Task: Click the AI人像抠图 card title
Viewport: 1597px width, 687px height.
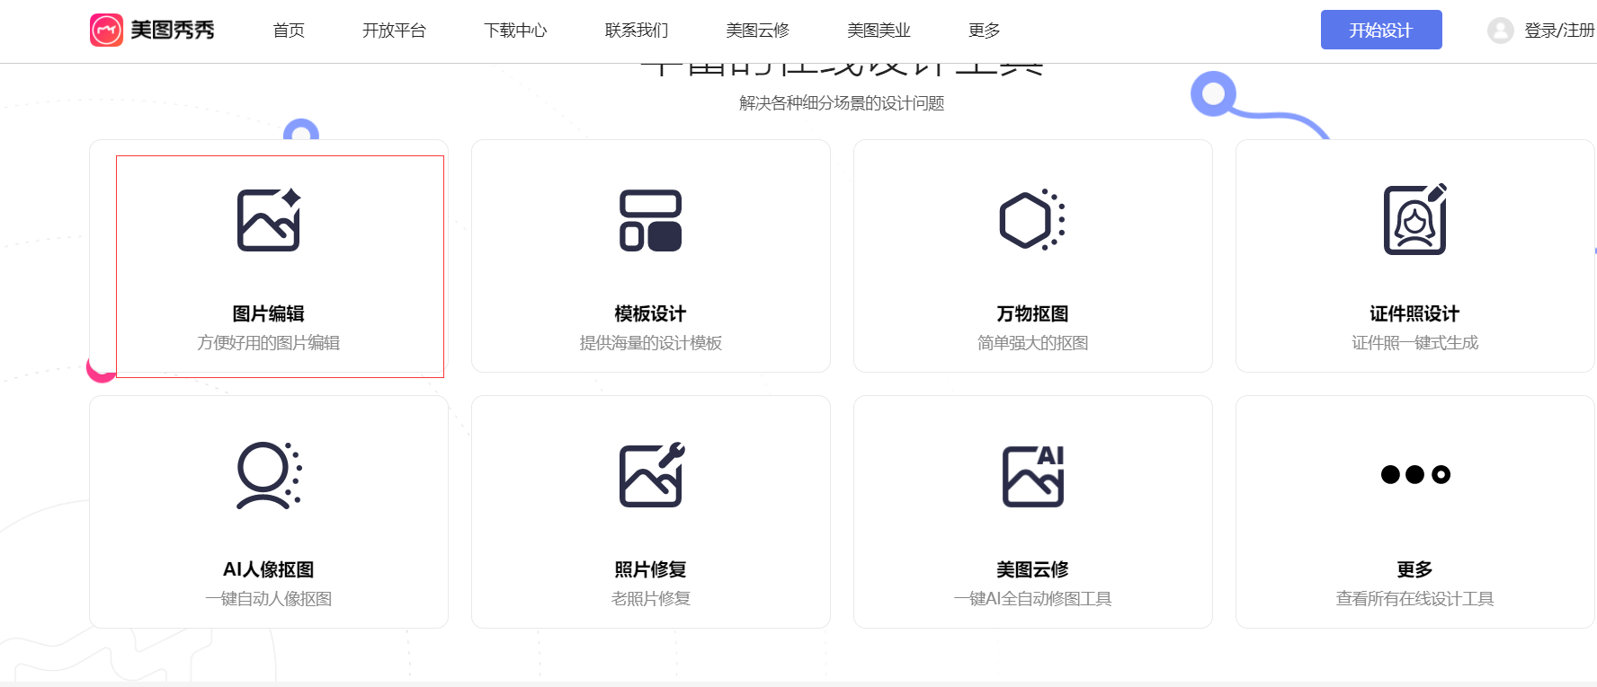Action: pyautogui.click(x=269, y=569)
